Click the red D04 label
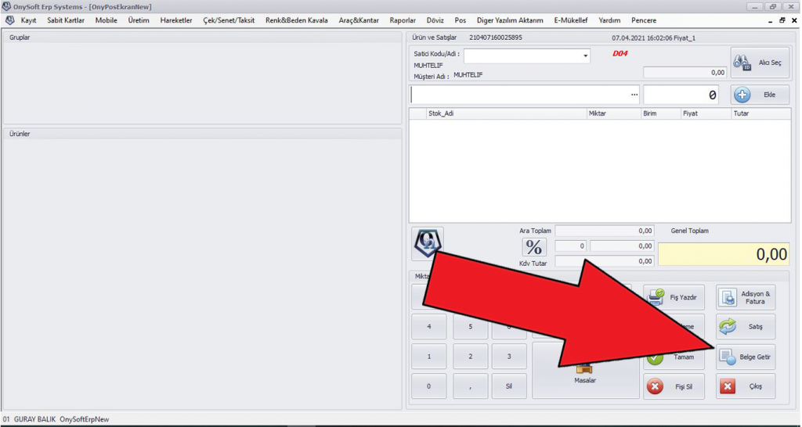The image size is (802, 427). tap(620, 53)
